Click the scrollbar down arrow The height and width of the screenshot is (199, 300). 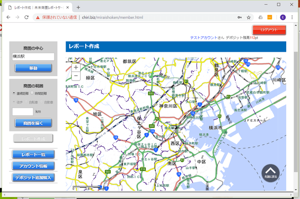tap(296, 190)
